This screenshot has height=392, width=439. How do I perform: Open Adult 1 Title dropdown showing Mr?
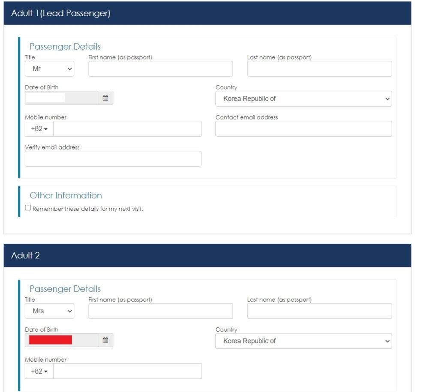[x=50, y=69]
